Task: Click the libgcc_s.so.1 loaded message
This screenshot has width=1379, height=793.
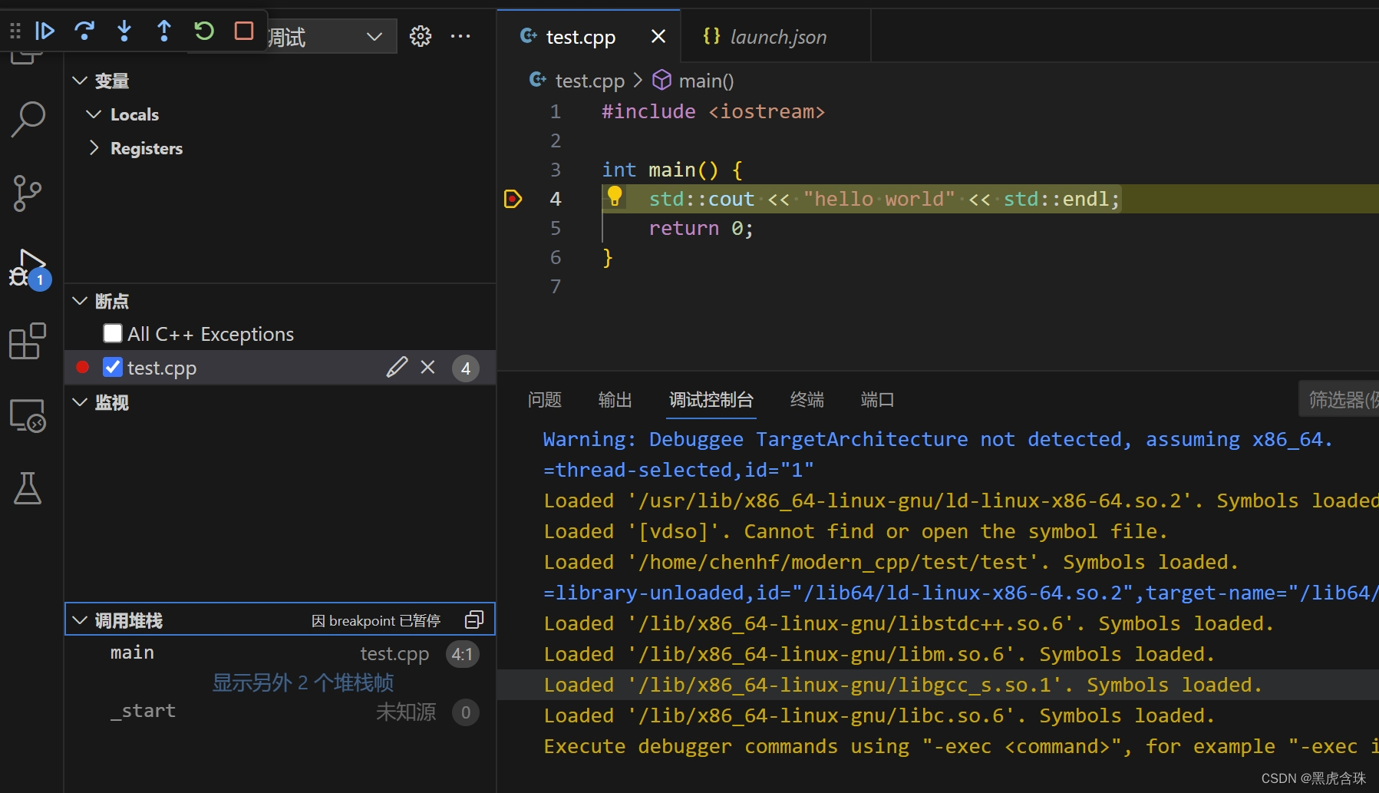Action: click(x=903, y=685)
